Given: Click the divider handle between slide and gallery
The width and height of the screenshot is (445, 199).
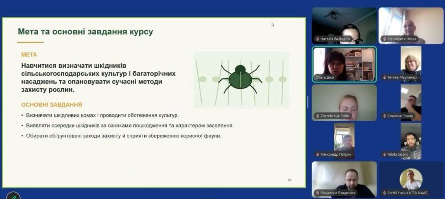Looking at the screenshot, I should coord(308,102).
